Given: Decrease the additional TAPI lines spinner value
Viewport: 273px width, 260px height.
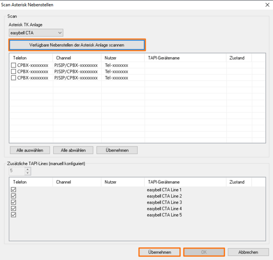Looking at the screenshot, I should click(x=28, y=173).
